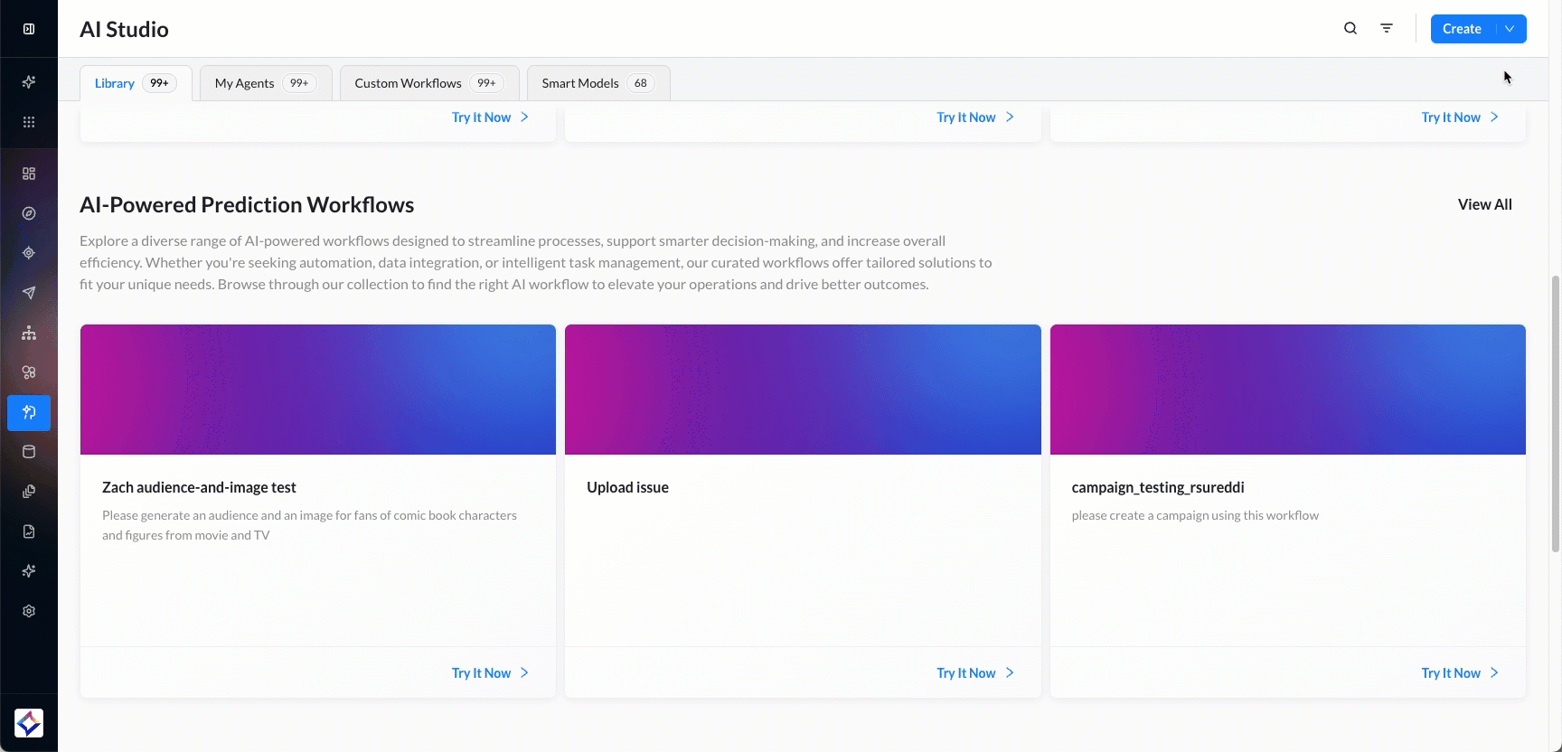Expand the Create button dropdown arrow

(x=1510, y=29)
